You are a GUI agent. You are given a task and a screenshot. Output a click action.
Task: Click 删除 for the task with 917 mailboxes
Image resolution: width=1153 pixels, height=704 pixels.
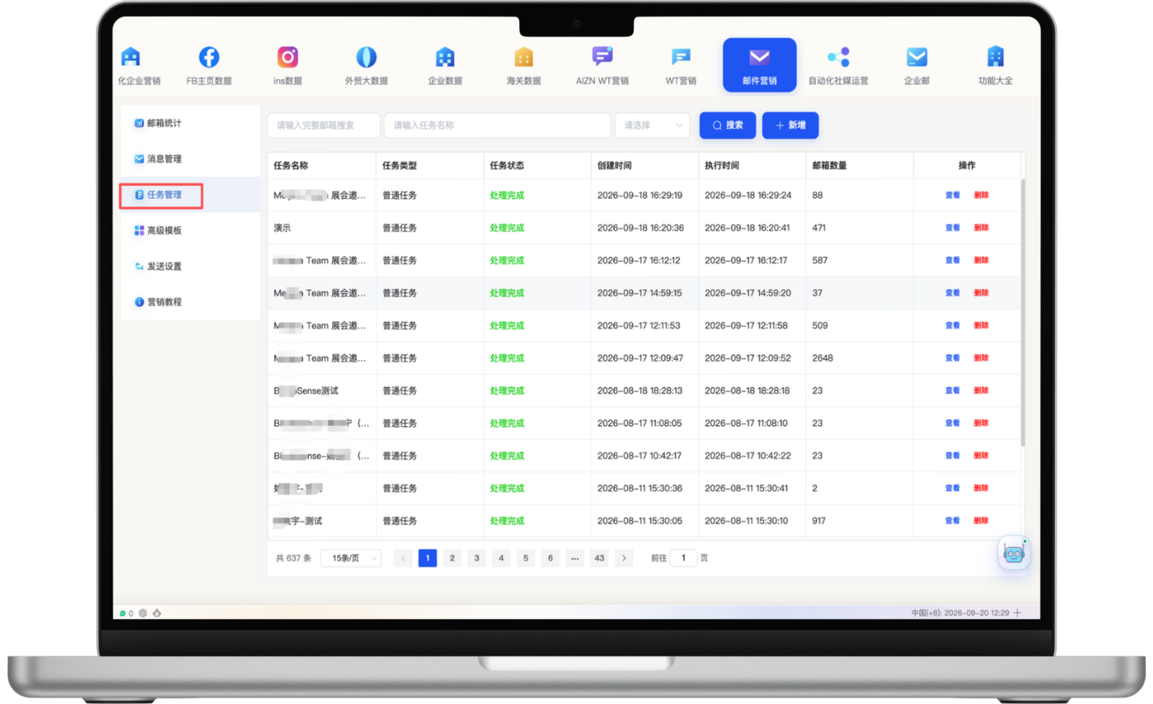pyautogui.click(x=981, y=521)
